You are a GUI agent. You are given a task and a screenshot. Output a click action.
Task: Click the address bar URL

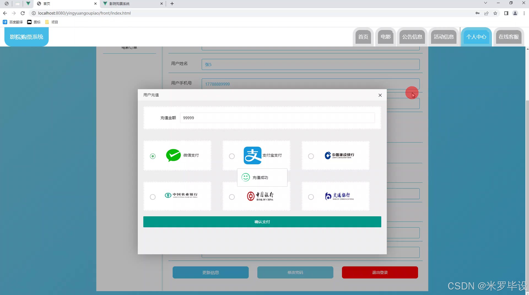click(84, 13)
